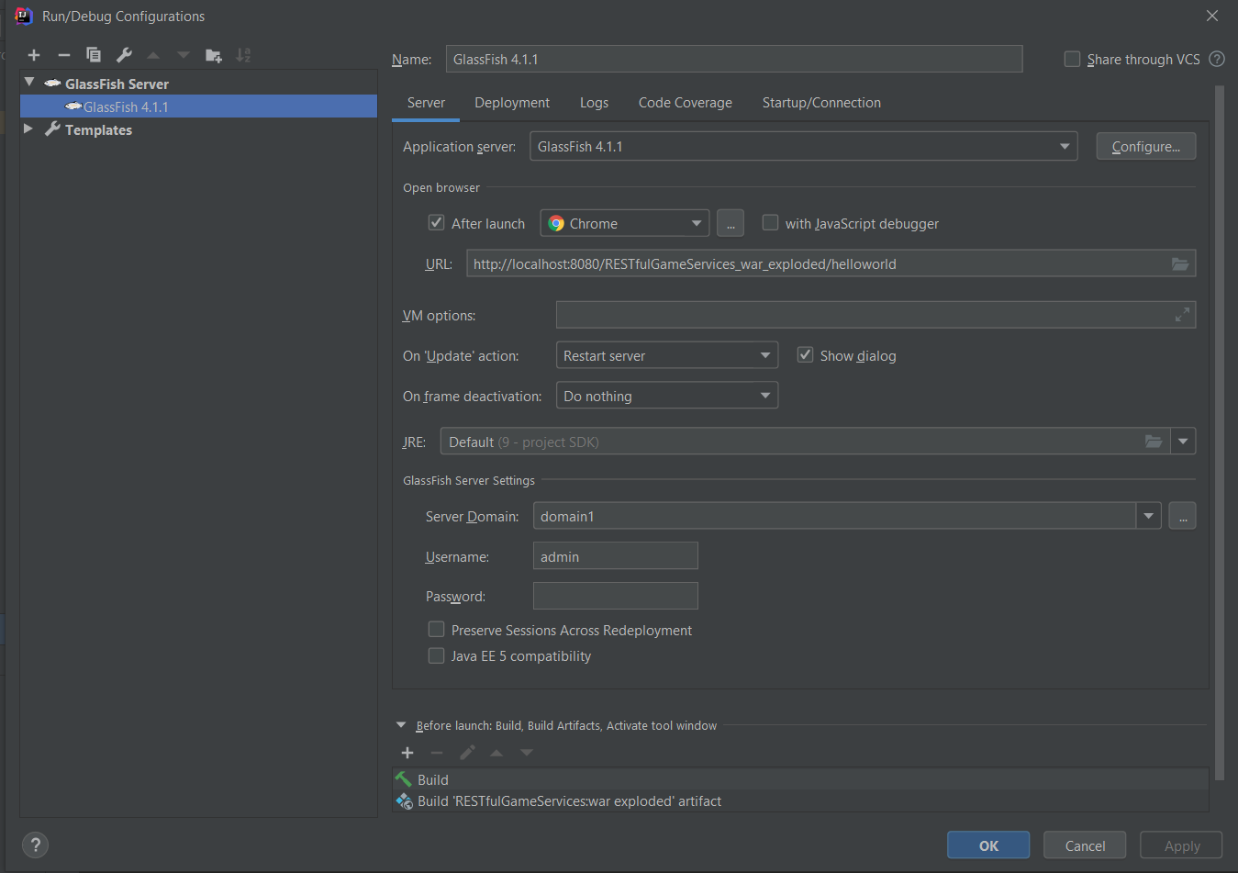Browse for a JRE using the folder icon
The width and height of the screenshot is (1238, 873).
coord(1154,442)
